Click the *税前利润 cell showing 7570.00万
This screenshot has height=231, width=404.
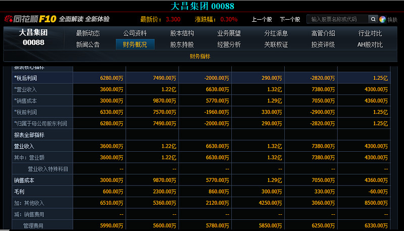[153, 112]
